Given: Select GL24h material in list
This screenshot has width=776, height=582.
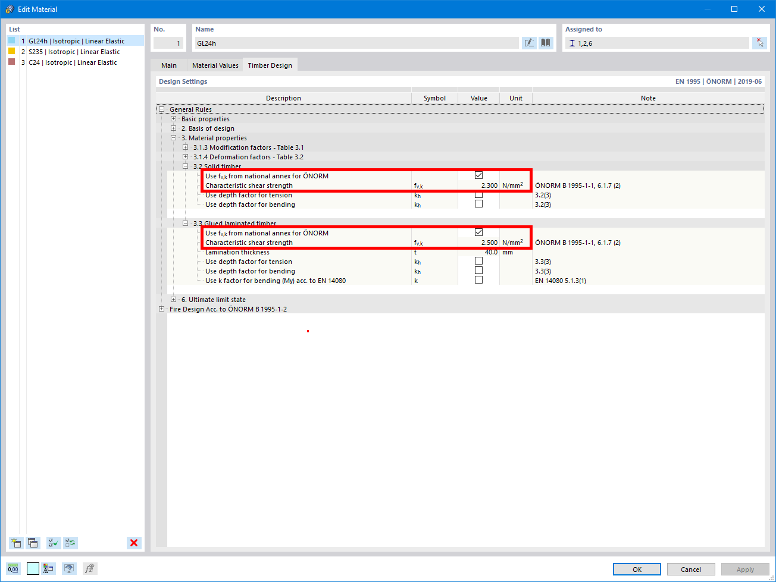Looking at the screenshot, I should (76, 41).
